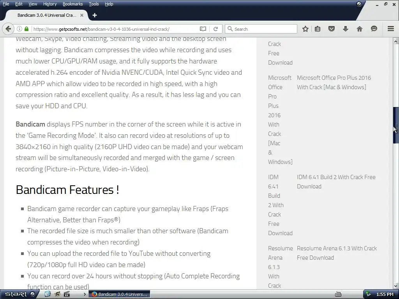The image size is (399, 299).
Task: Open Microsoft Office Pro Plus 2016 With Crack link
Action: pyautogui.click(x=334, y=83)
